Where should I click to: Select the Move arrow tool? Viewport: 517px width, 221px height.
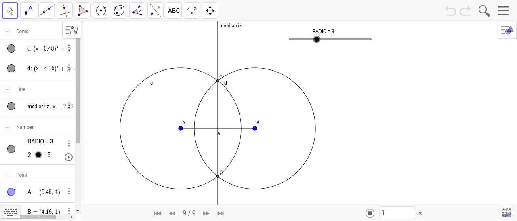tap(10, 11)
